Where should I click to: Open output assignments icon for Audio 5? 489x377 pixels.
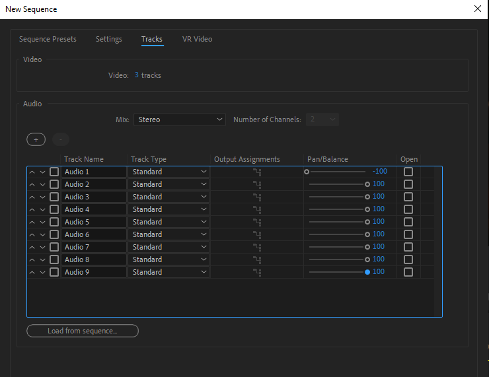click(257, 222)
